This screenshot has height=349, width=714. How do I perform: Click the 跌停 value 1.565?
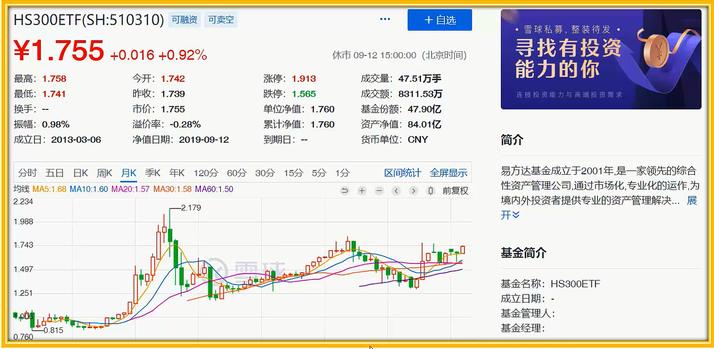coord(304,94)
